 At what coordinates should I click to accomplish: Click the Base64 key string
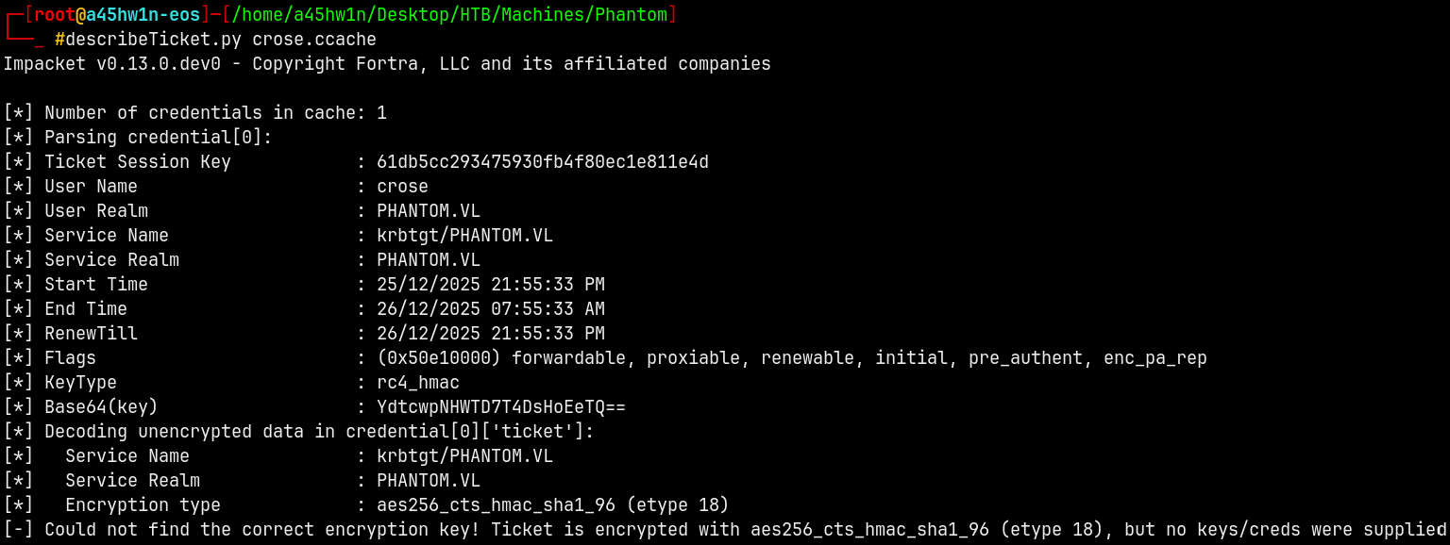point(500,407)
